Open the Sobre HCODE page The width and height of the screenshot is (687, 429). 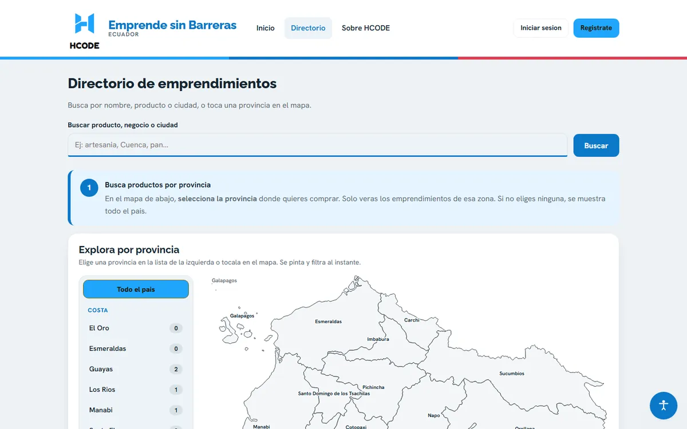366,28
